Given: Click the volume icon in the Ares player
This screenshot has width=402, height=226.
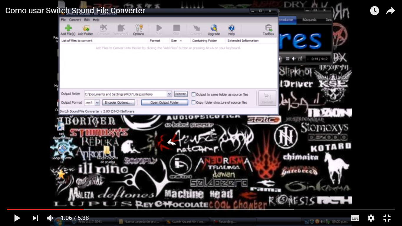Looking at the screenshot, I should pyautogui.click(x=293, y=59).
